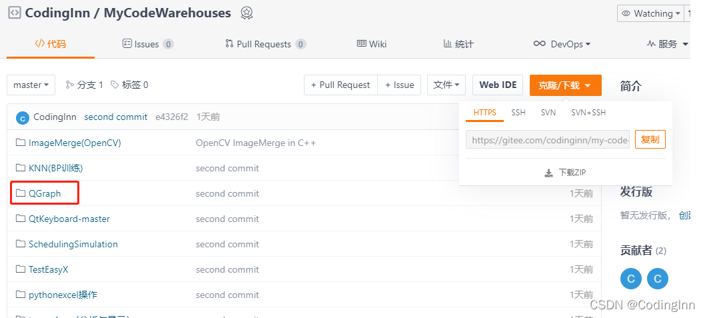Toggle the 克隆/下载 dropdown button

point(566,85)
